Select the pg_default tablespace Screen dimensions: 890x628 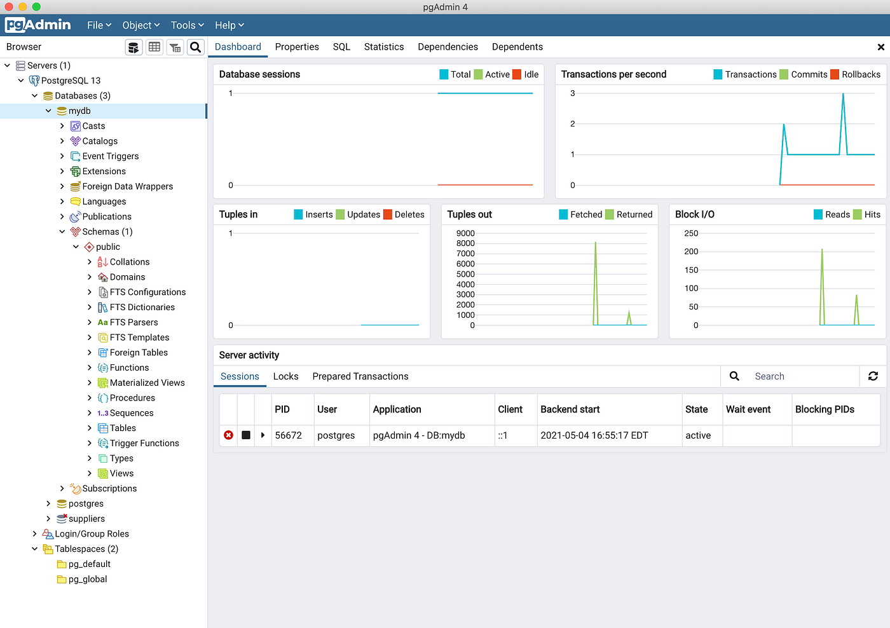click(89, 564)
